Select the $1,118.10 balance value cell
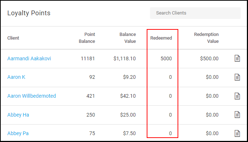Image resolution: width=248 pixels, height=142 pixels. (125, 58)
